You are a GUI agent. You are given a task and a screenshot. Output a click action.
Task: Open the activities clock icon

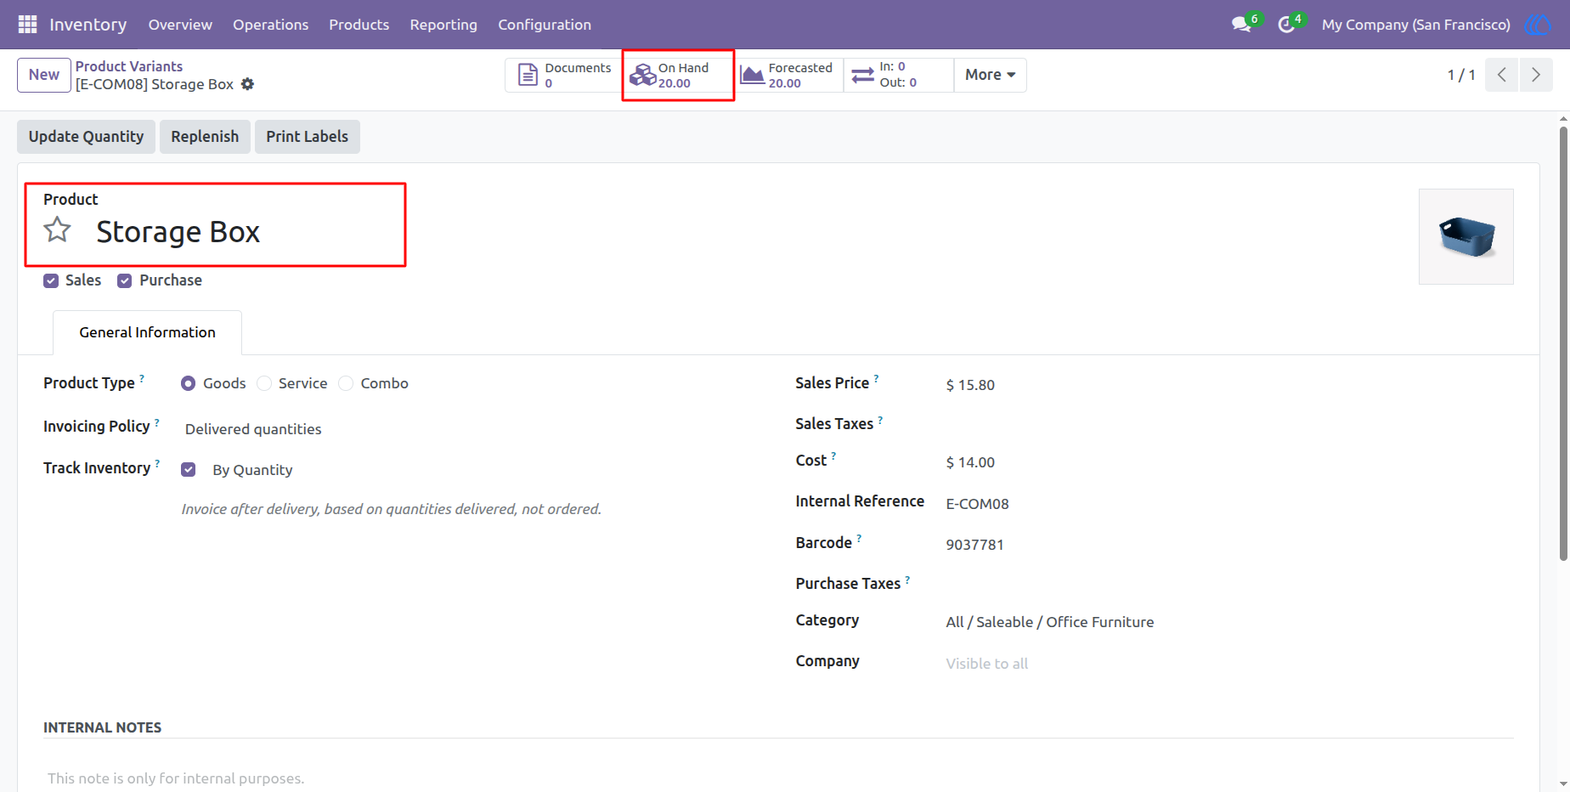(x=1286, y=25)
